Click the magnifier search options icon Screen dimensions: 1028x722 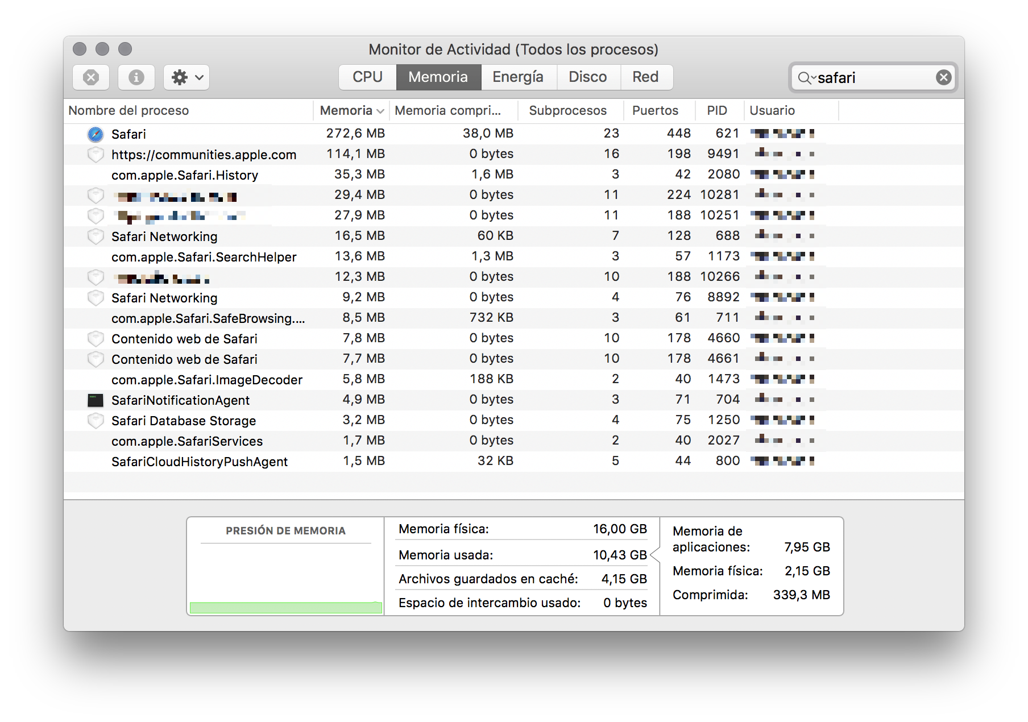805,78
